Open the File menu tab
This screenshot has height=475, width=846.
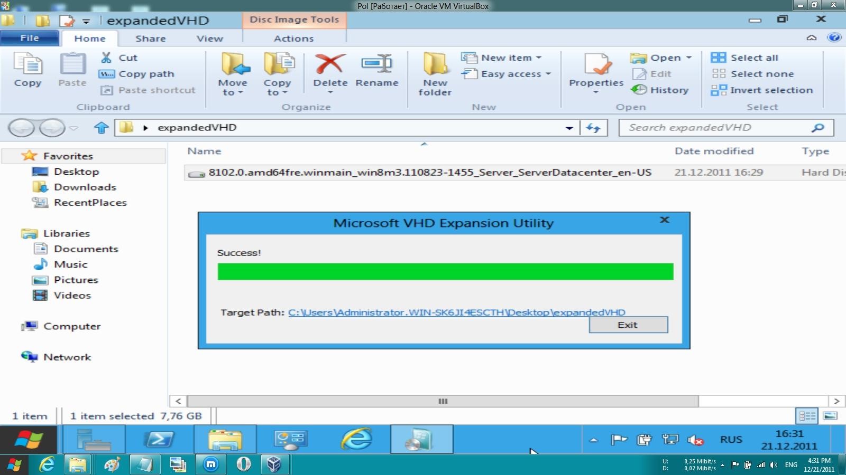pos(30,38)
